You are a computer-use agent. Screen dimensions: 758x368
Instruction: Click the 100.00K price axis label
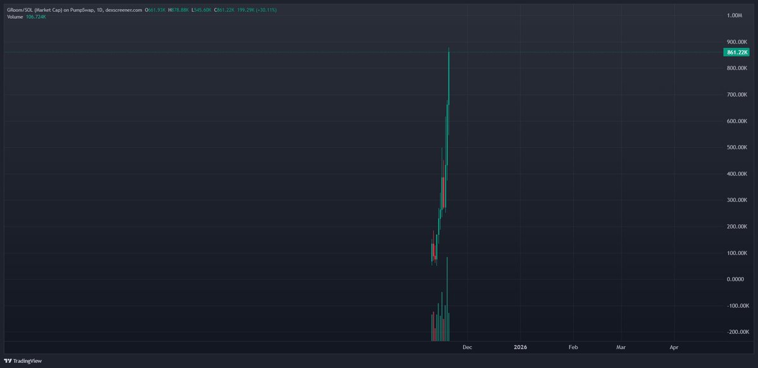click(x=737, y=254)
